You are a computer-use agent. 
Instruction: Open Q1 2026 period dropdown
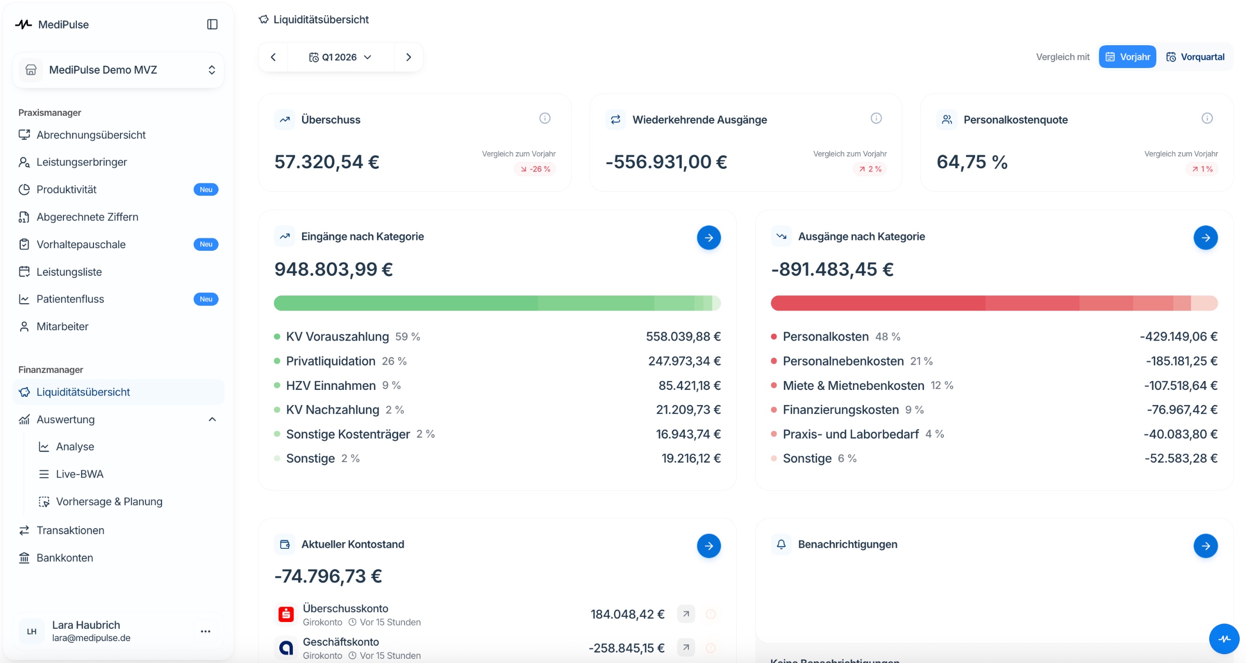click(x=341, y=57)
